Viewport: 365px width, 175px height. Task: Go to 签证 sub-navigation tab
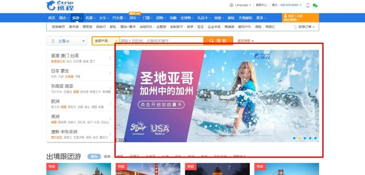click(x=200, y=27)
